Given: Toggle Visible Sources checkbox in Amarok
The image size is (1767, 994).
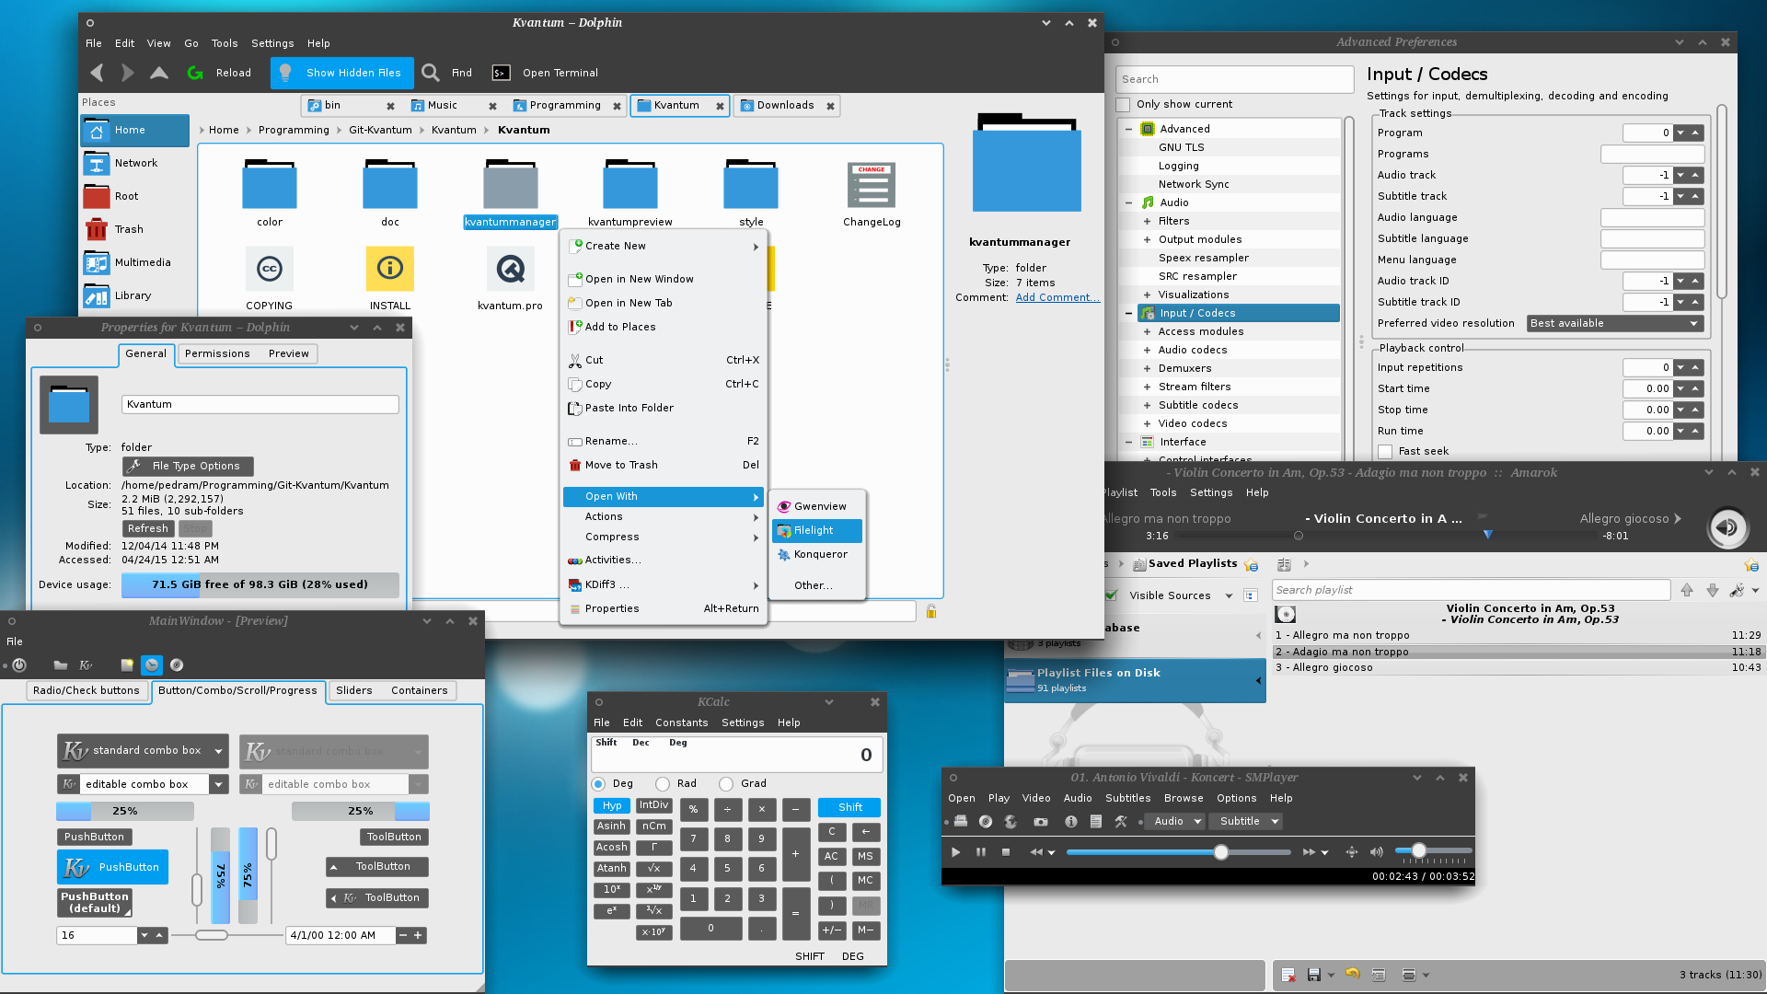Looking at the screenshot, I should coord(1112,595).
